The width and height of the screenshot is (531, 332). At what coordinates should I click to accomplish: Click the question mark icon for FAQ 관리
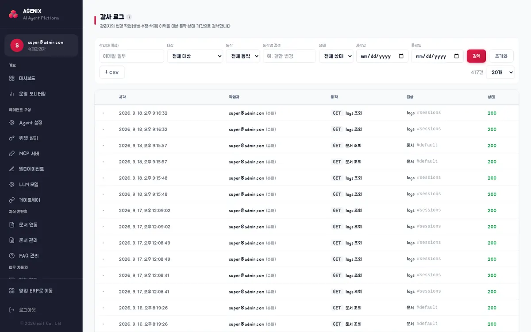12,256
